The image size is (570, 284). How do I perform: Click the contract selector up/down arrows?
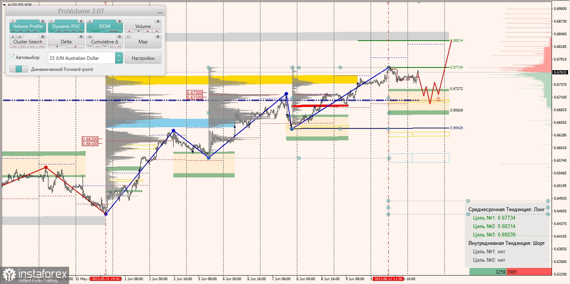(119, 58)
